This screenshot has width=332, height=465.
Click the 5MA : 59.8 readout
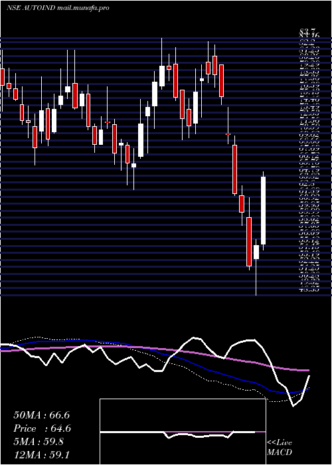39,442
